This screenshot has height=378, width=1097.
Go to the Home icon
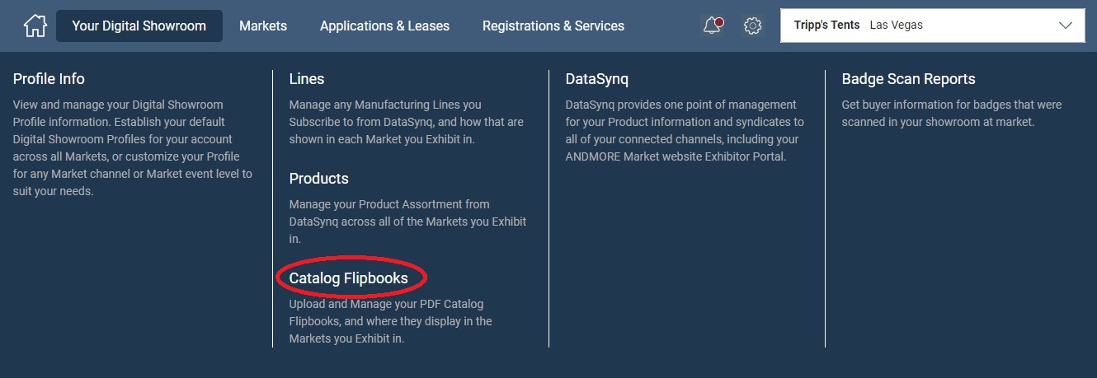tap(35, 26)
